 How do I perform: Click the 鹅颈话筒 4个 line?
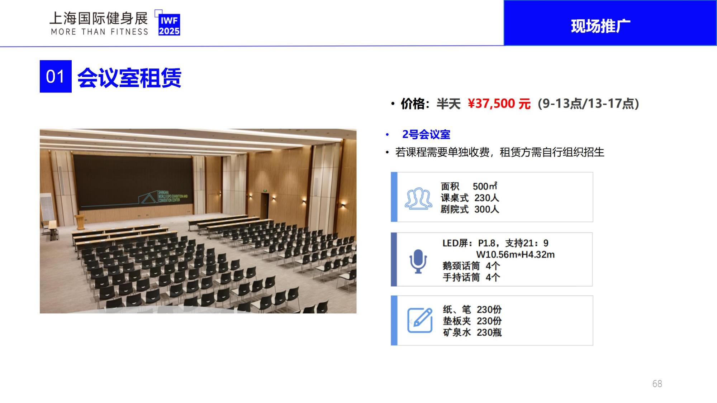coord(471,266)
